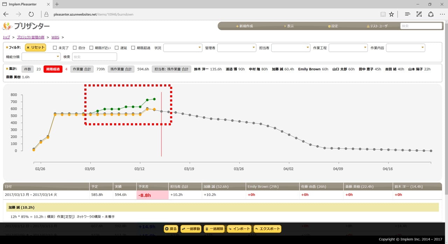This screenshot has width=448, height=244.
Task: Open the browser Hub icon
Action: pos(407,14)
